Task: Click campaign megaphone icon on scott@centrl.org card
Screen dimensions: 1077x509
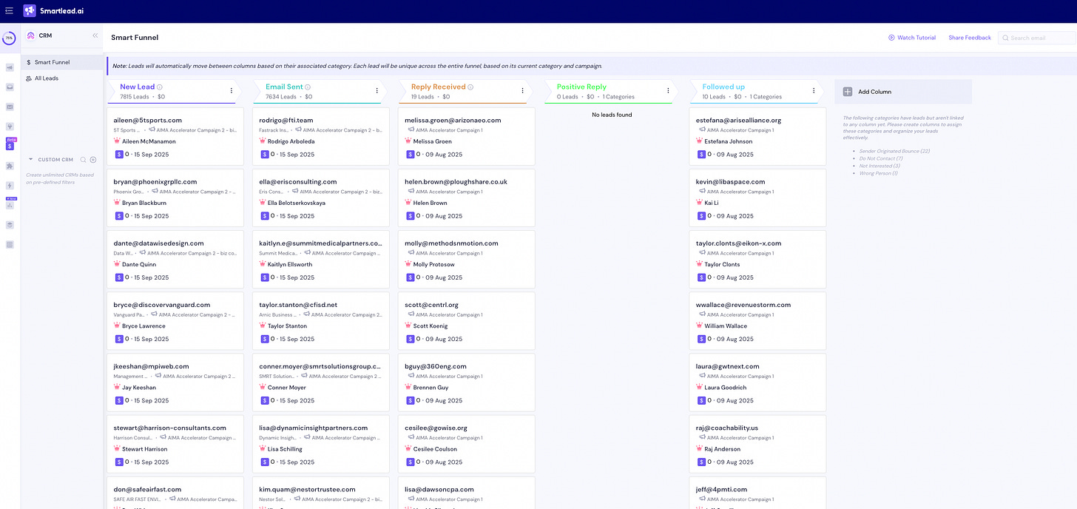Action: (411, 314)
